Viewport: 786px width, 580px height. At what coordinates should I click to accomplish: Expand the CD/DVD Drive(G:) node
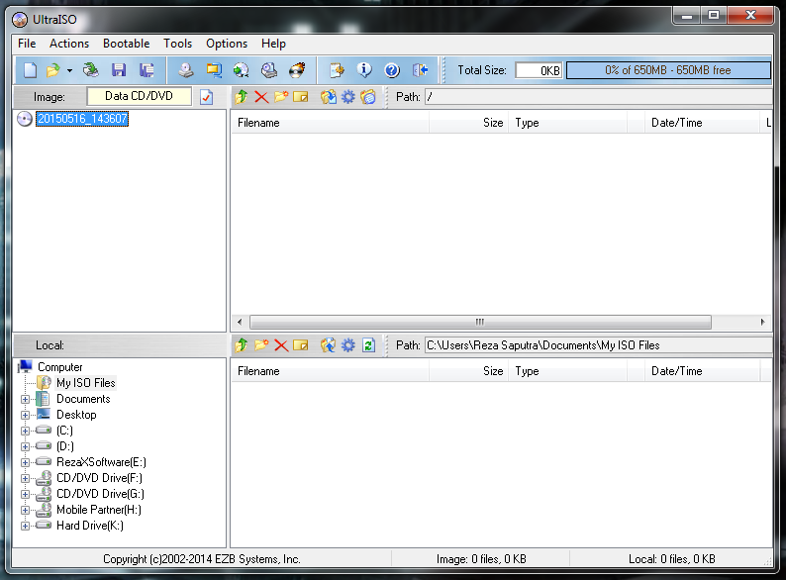[25, 494]
